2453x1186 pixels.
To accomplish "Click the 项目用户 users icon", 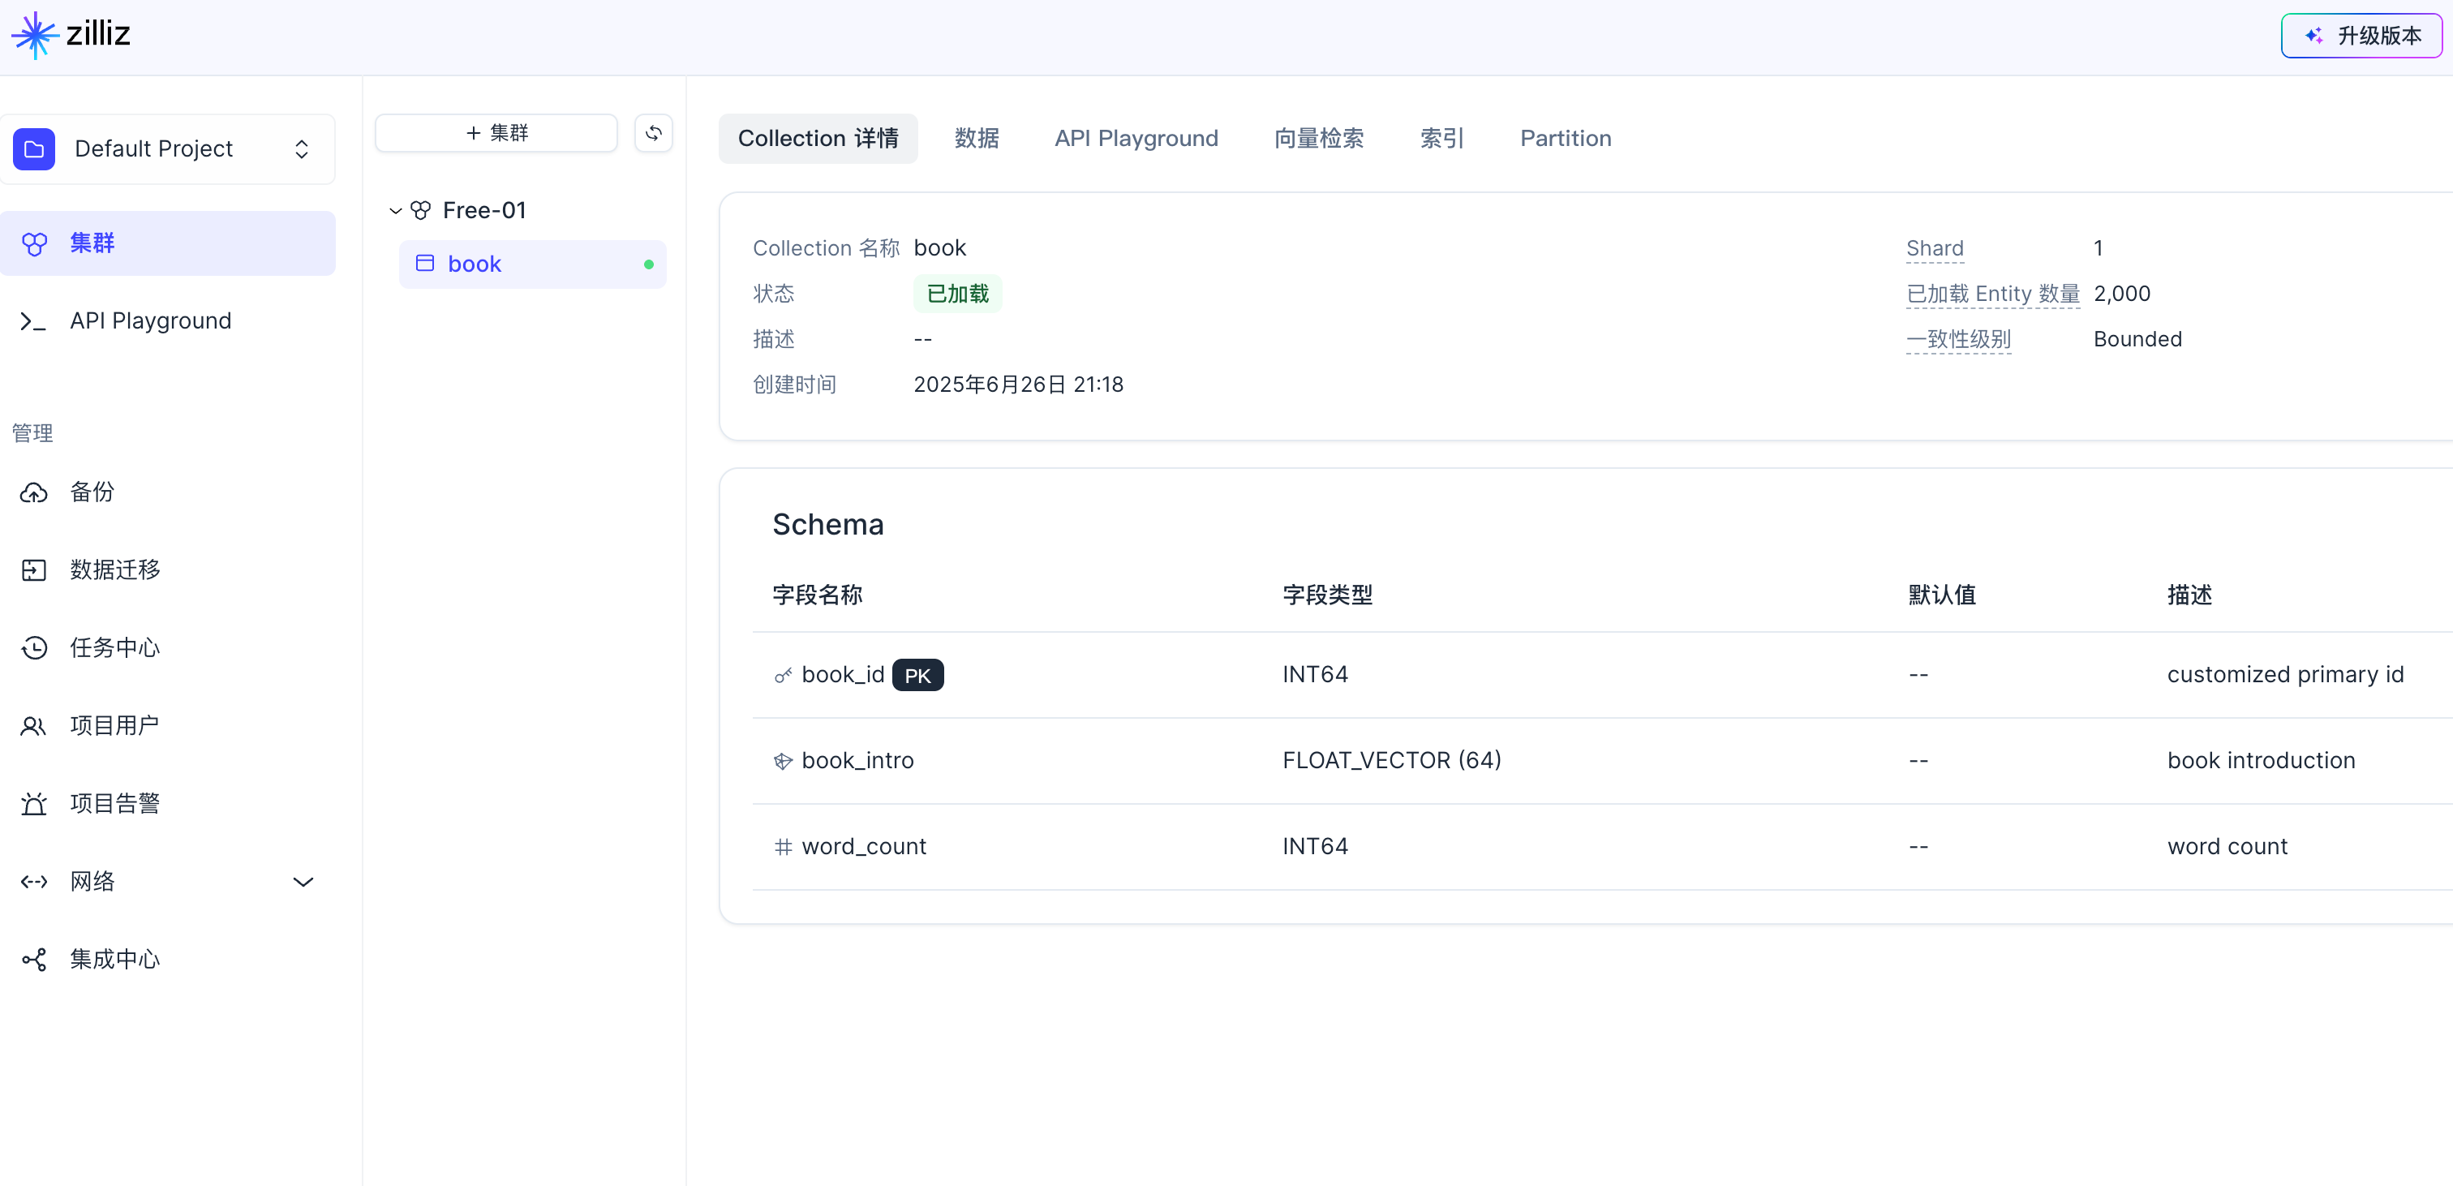I will (34, 726).
